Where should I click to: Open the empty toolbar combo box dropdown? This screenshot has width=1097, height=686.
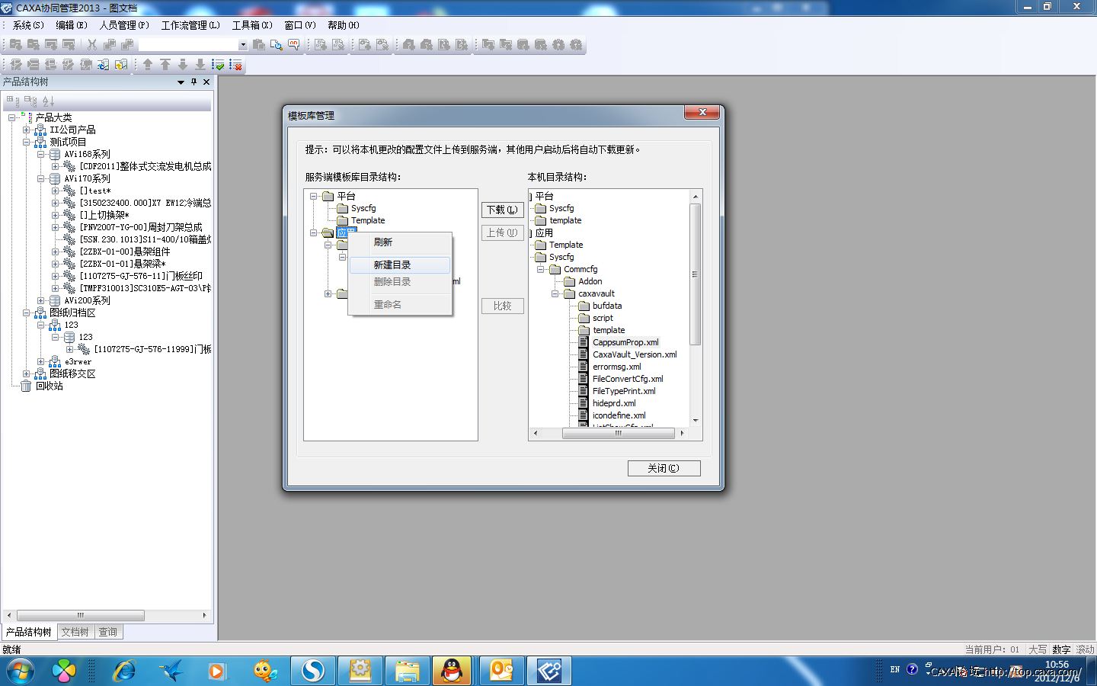tap(243, 45)
